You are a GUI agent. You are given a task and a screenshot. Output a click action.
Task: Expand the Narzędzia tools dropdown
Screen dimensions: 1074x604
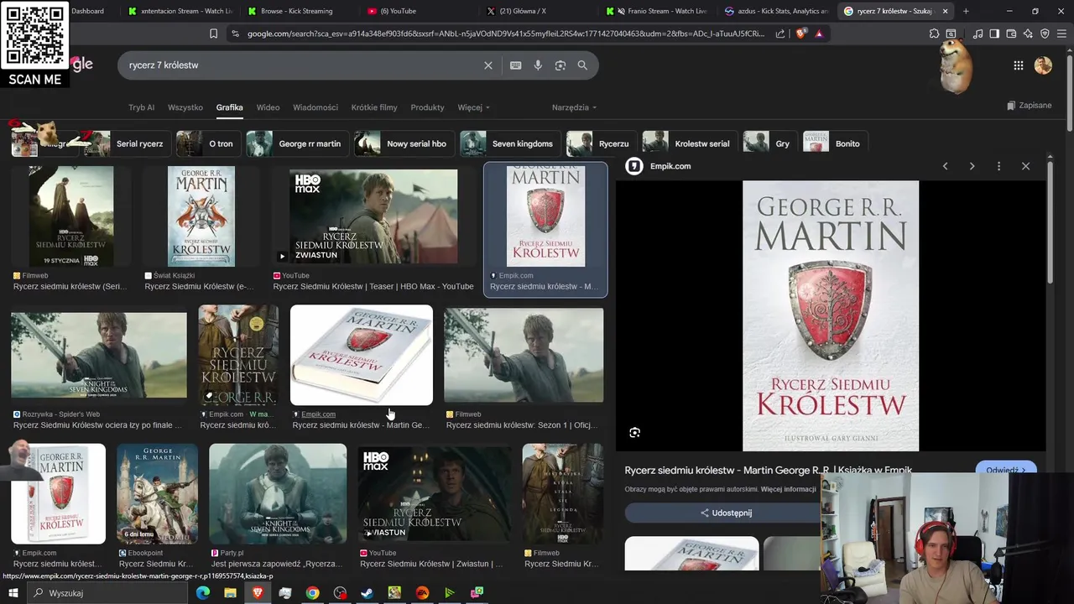[574, 107]
